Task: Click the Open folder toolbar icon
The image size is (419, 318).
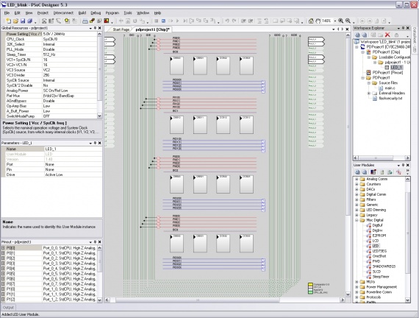Action: (15, 21)
